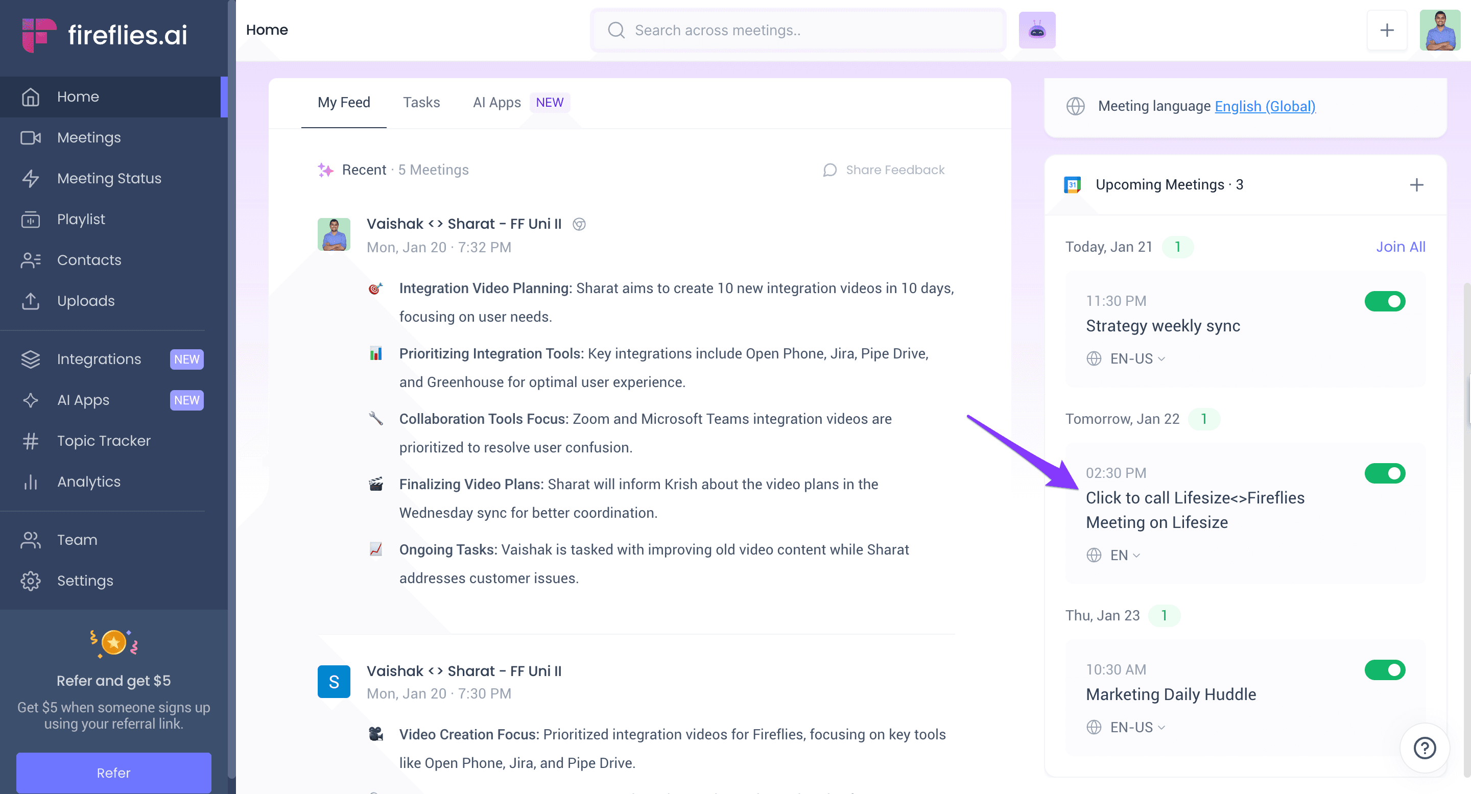
Task: Focus the Search across meetings field
Action: click(798, 30)
